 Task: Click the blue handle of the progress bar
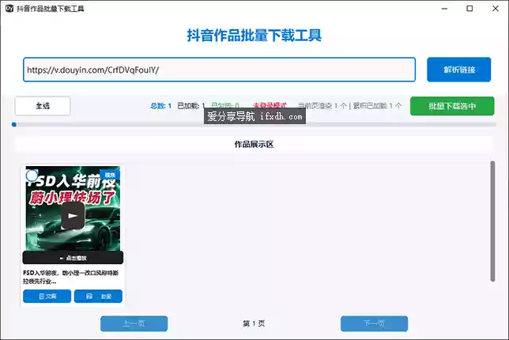(14, 124)
